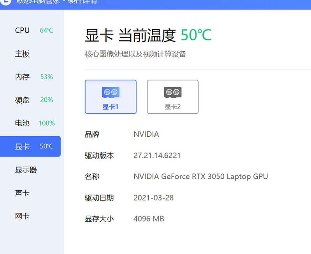Select the 显卡 graphics card sidebar item
The height and width of the screenshot is (254, 311).
click(x=30, y=146)
